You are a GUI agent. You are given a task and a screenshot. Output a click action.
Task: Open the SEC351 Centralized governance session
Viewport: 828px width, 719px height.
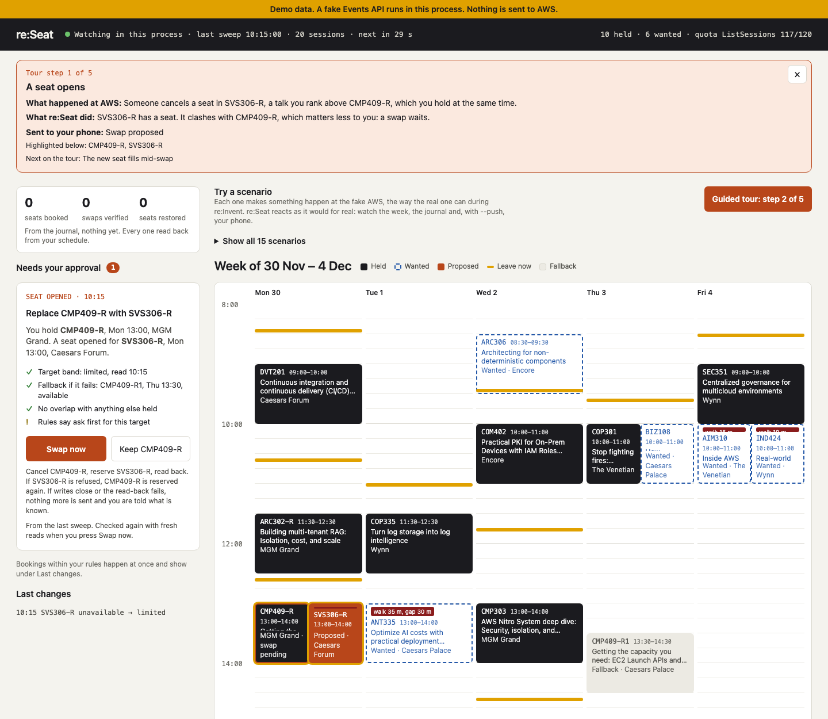click(x=751, y=394)
